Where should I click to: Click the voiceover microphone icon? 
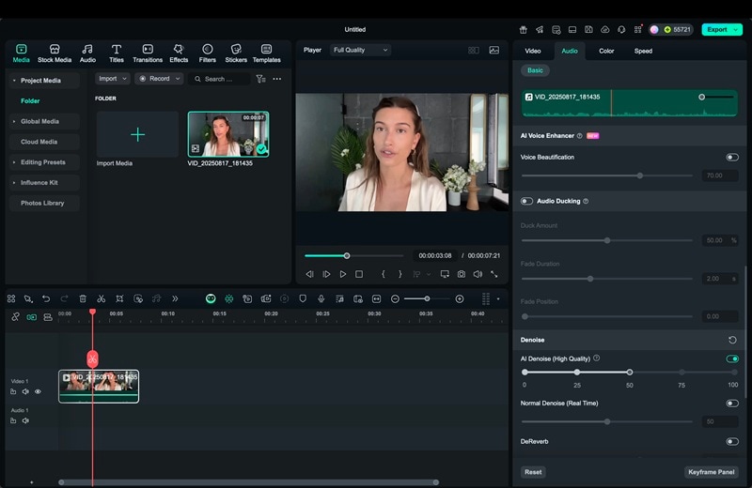pos(321,298)
